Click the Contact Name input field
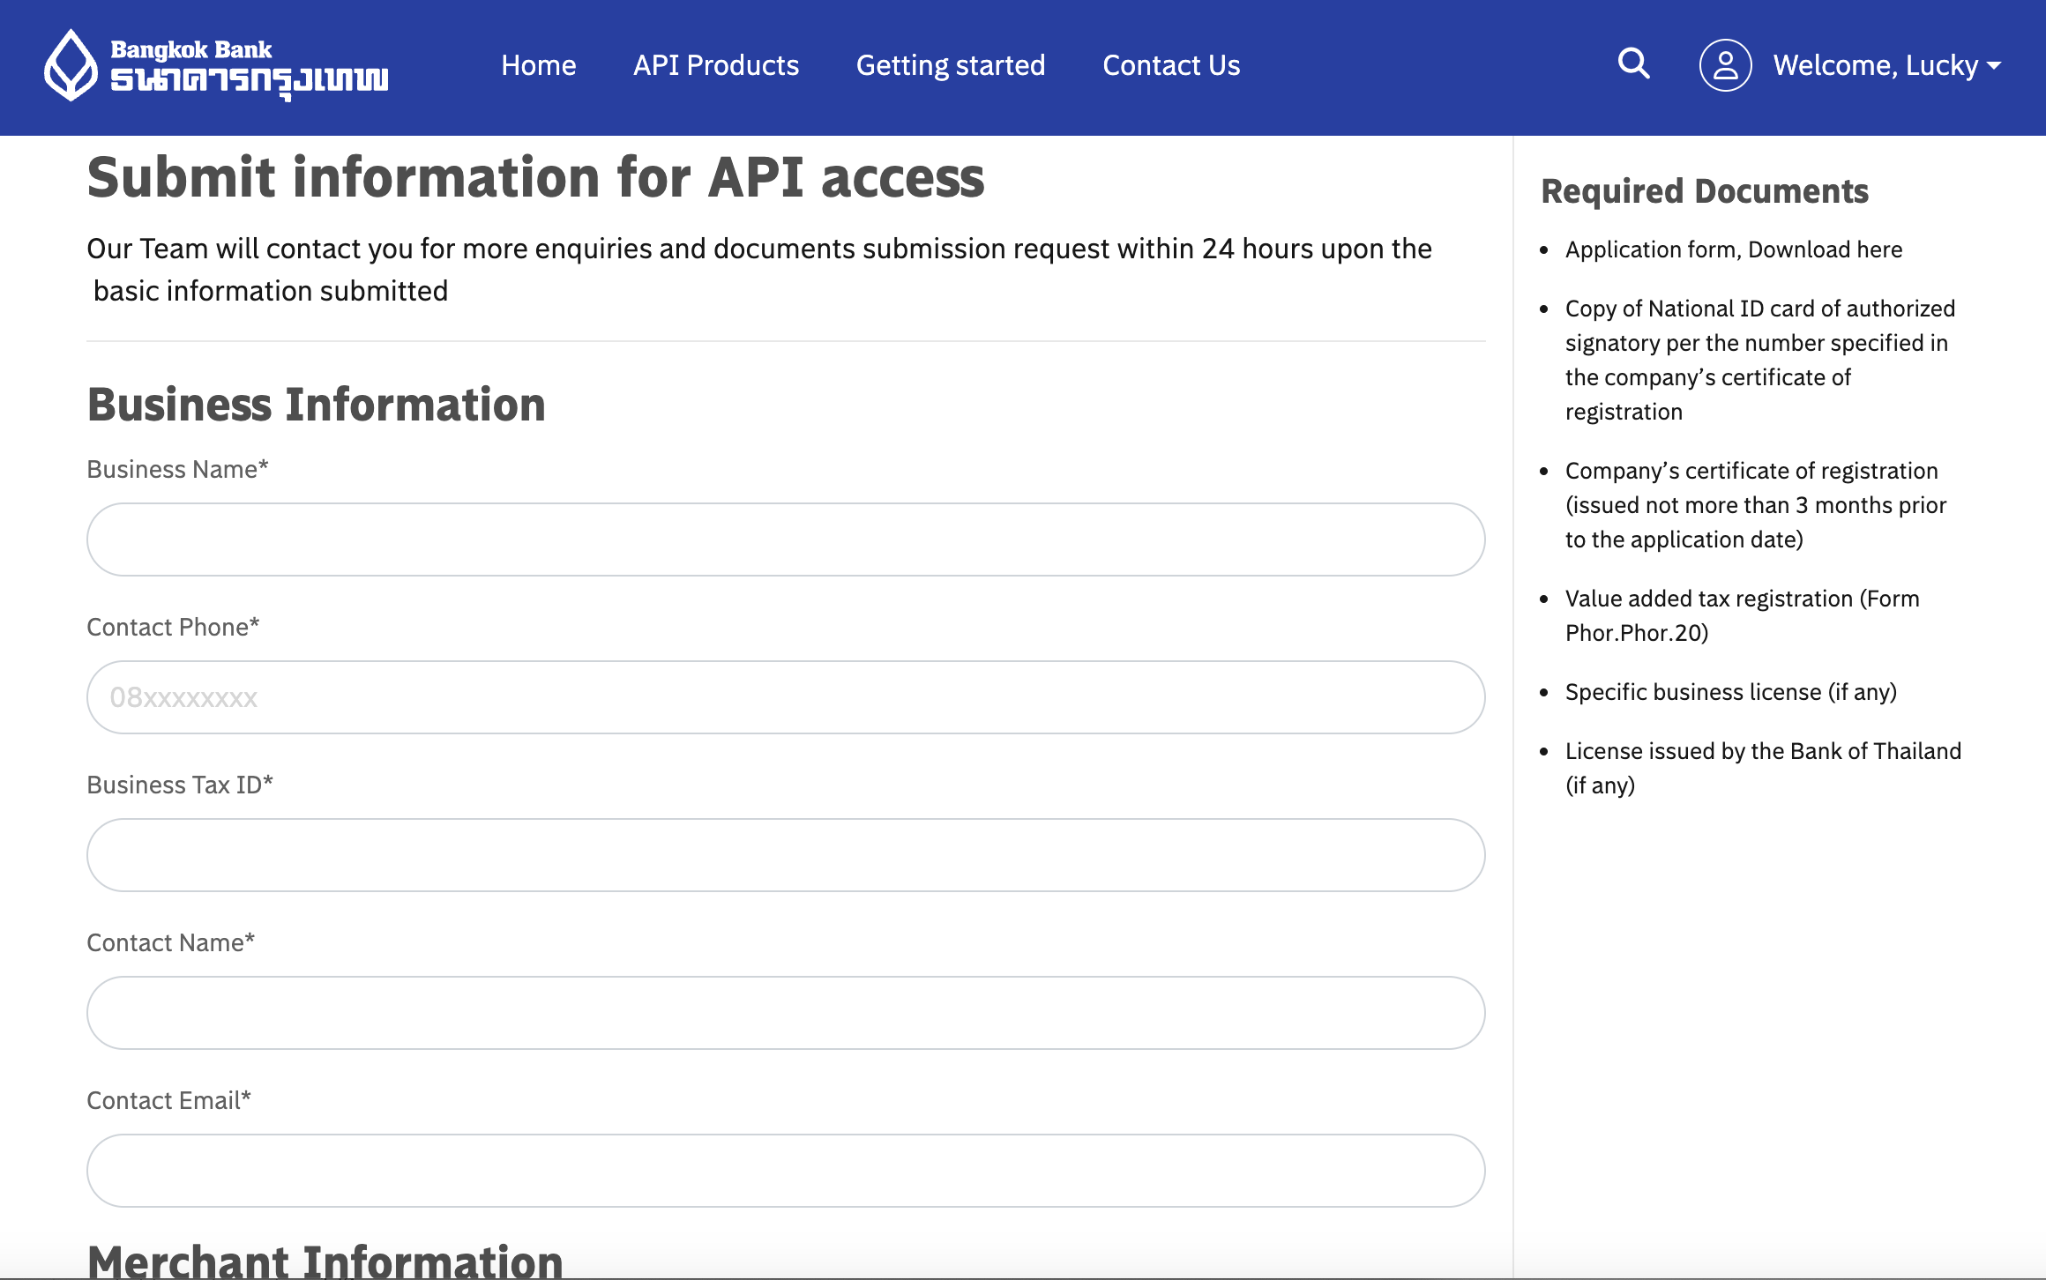This screenshot has height=1280, width=2046. point(787,1012)
